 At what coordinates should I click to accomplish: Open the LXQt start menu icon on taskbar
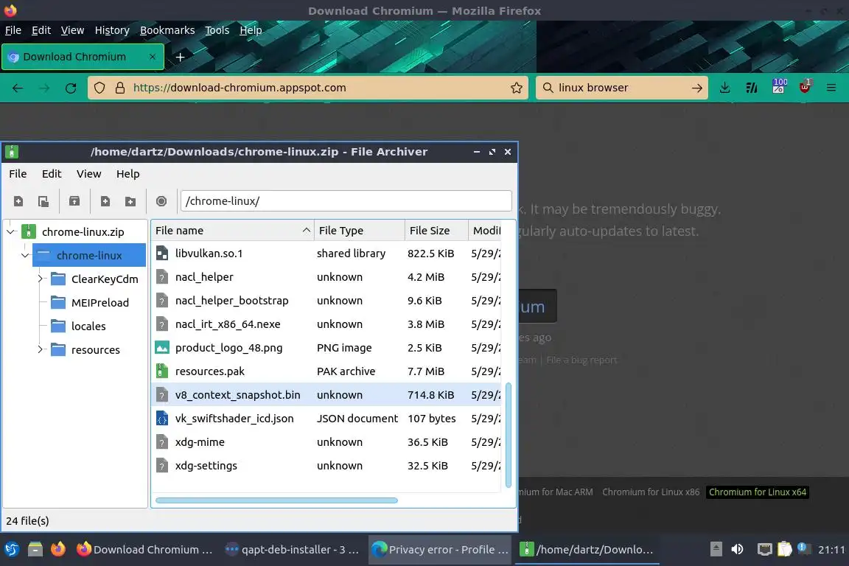12,549
